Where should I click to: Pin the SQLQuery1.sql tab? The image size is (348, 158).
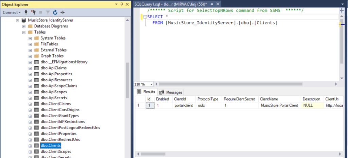pyautogui.click(x=212, y=4)
